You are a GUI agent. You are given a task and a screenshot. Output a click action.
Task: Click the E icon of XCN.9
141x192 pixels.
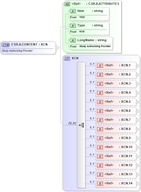[x=100, y=138]
